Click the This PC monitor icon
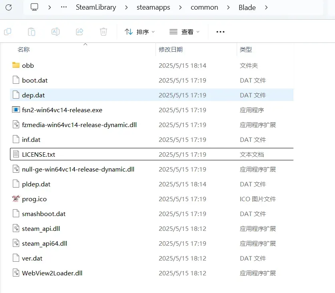 click(x=34, y=7)
